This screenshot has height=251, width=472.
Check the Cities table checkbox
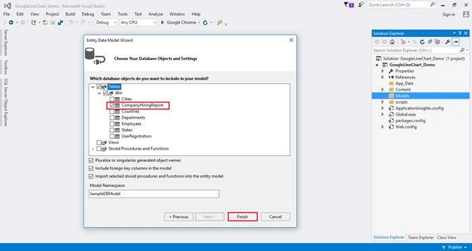tap(112, 99)
